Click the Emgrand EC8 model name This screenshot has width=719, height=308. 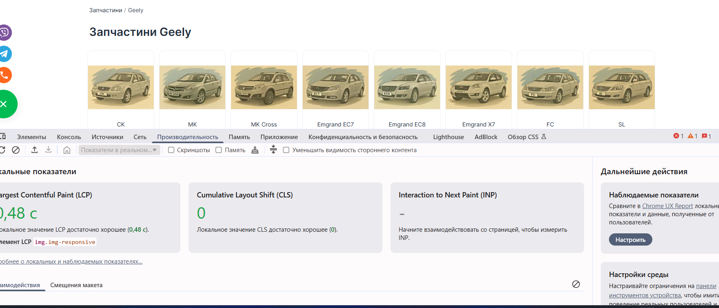coord(407,124)
